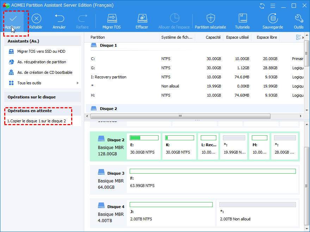The height and width of the screenshot is (232, 310).
Task: Select F: 63.99GB NTFS partition
Action: [212, 180]
